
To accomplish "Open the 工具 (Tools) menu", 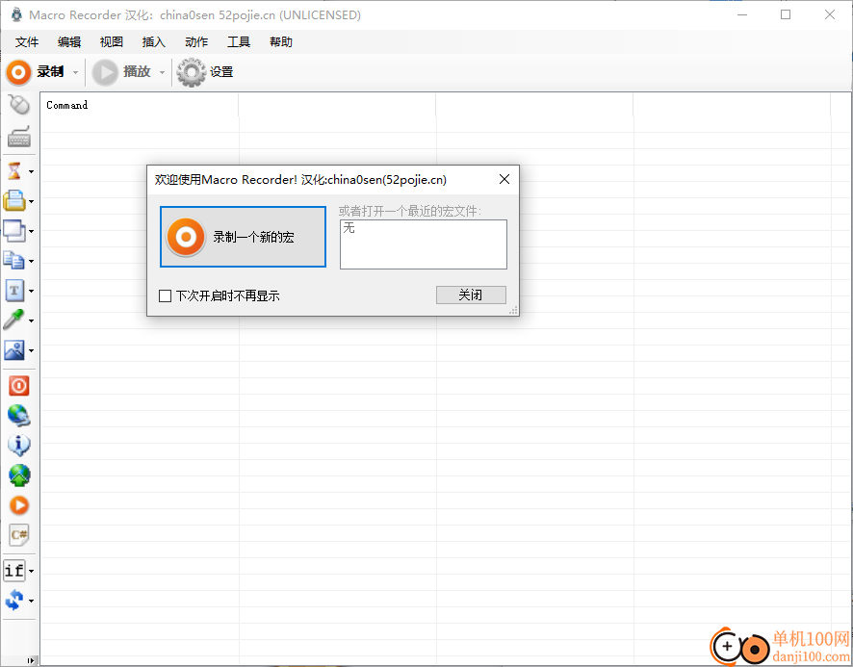I will click(x=238, y=42).
